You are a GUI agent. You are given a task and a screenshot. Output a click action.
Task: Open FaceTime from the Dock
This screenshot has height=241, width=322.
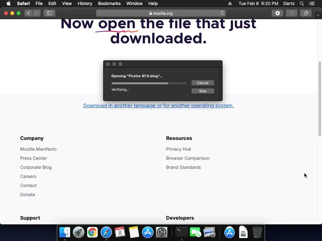[x=195, y=233]
